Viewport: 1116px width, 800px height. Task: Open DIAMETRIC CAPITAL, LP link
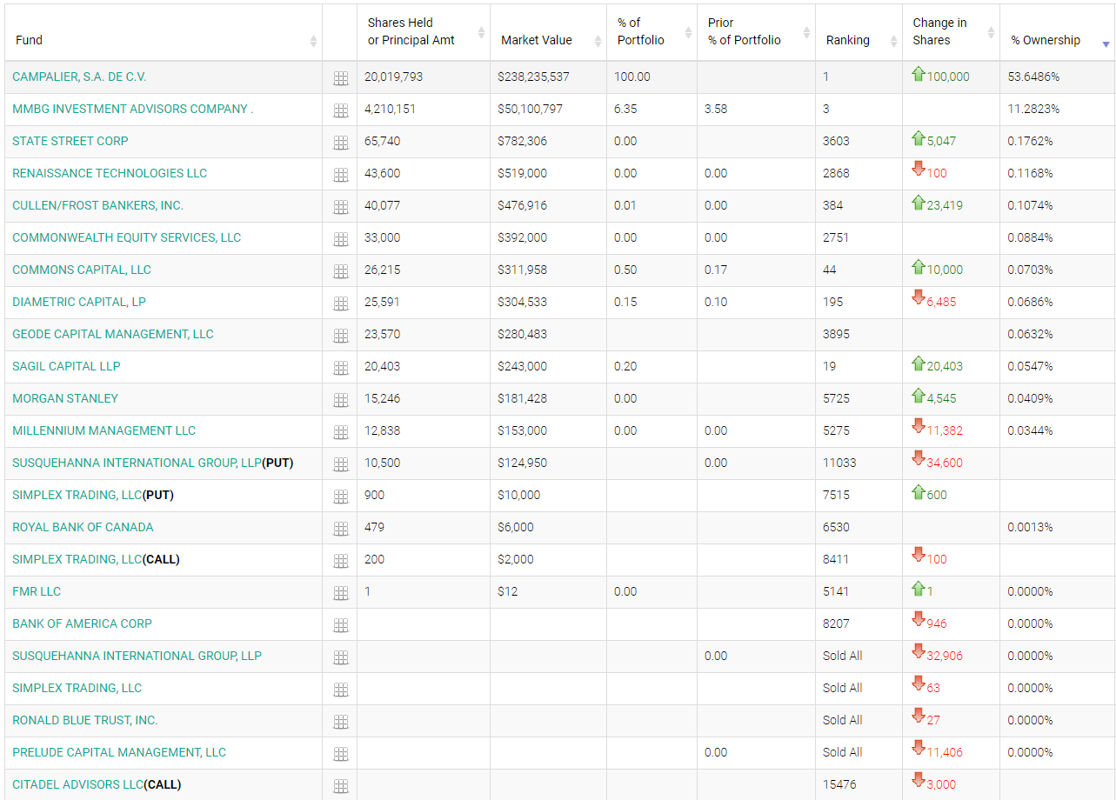[79, 302]
